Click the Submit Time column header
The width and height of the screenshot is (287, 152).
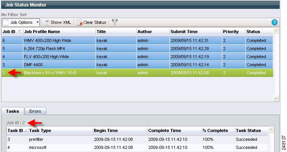tap(196, 32)
